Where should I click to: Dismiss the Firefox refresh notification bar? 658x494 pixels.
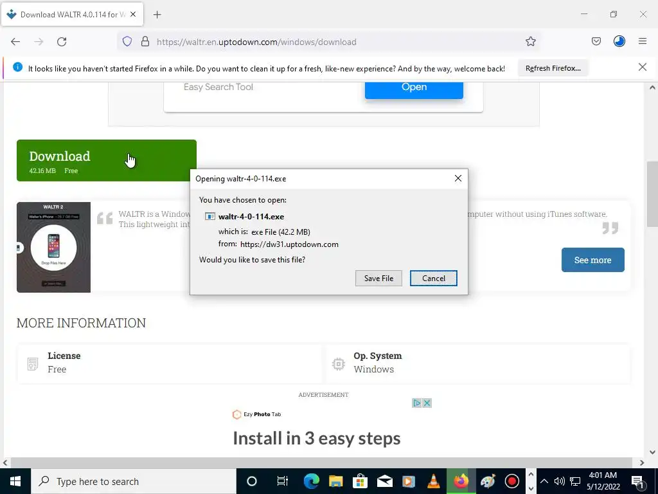(642, 67)
